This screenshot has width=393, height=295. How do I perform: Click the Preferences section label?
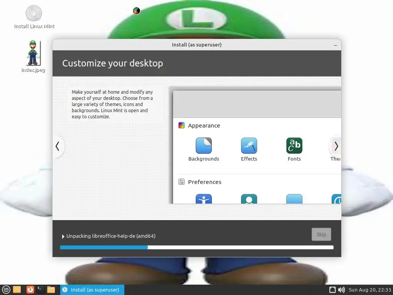pos(205,182)
